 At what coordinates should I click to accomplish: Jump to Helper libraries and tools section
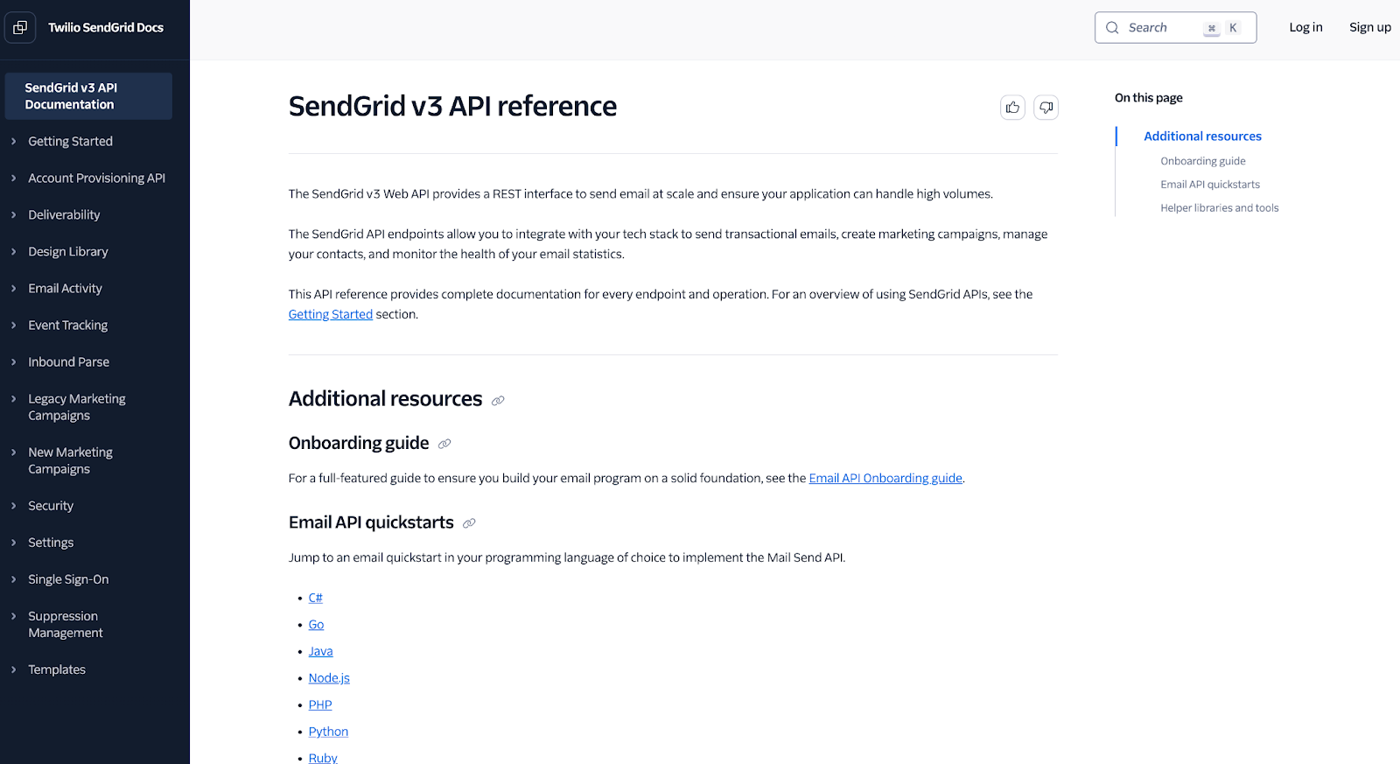click(1219, 208)
